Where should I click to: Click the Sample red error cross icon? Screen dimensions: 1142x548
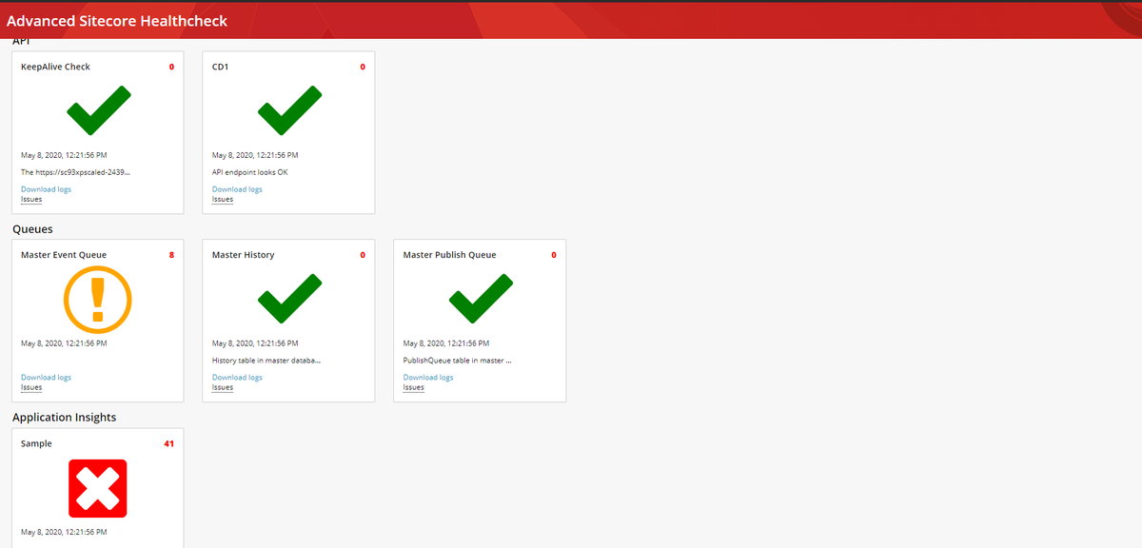click(x=97, y=488)
